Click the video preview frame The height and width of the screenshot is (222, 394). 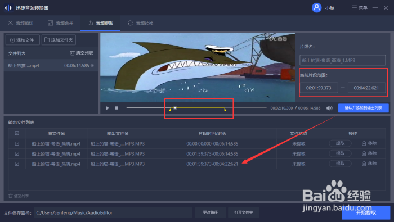[x=198, y=67]
